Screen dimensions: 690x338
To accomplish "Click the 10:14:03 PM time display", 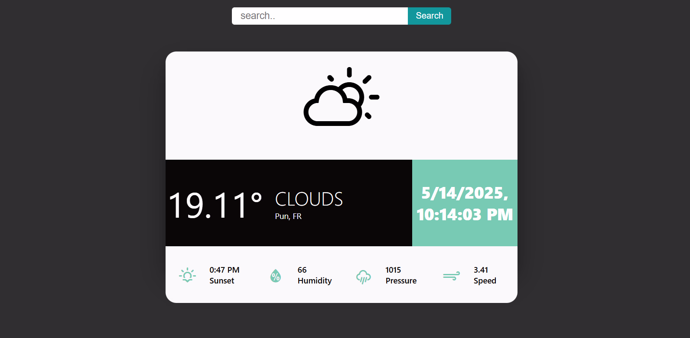I will click(465, 215).
